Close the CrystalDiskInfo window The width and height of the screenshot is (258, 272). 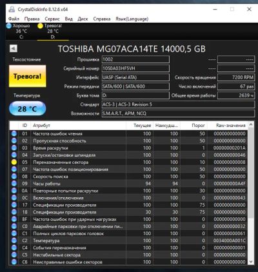tap(249, 9)
